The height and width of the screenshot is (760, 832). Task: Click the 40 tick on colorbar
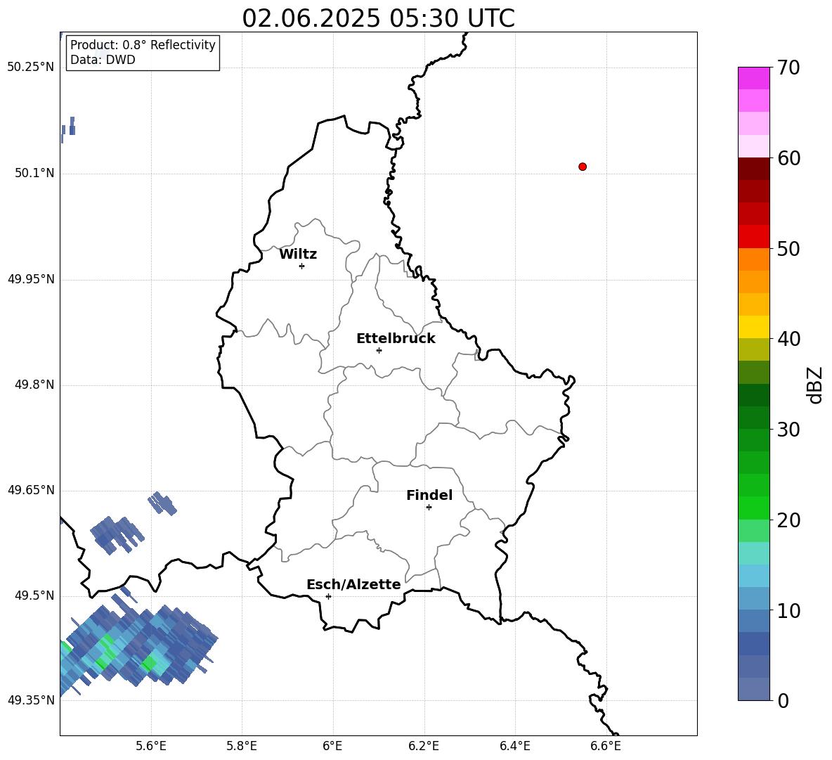(x=788, y=339)
